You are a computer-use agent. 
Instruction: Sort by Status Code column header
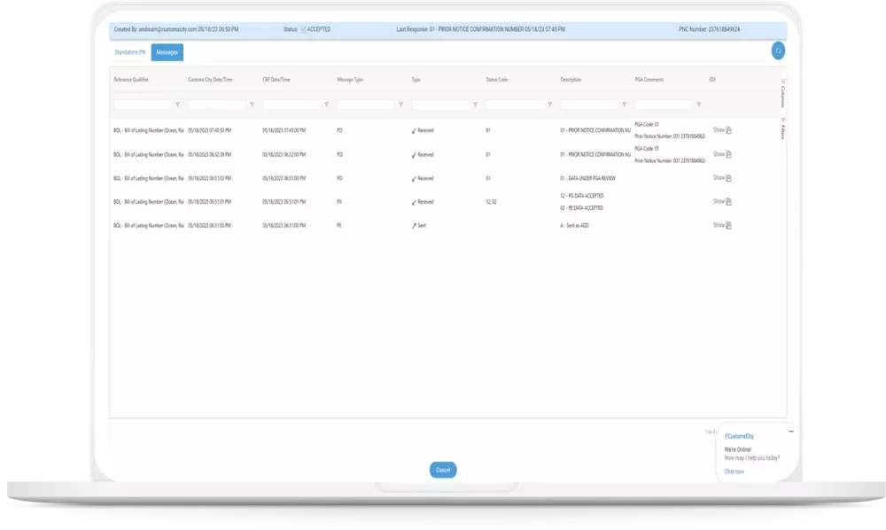497,80
